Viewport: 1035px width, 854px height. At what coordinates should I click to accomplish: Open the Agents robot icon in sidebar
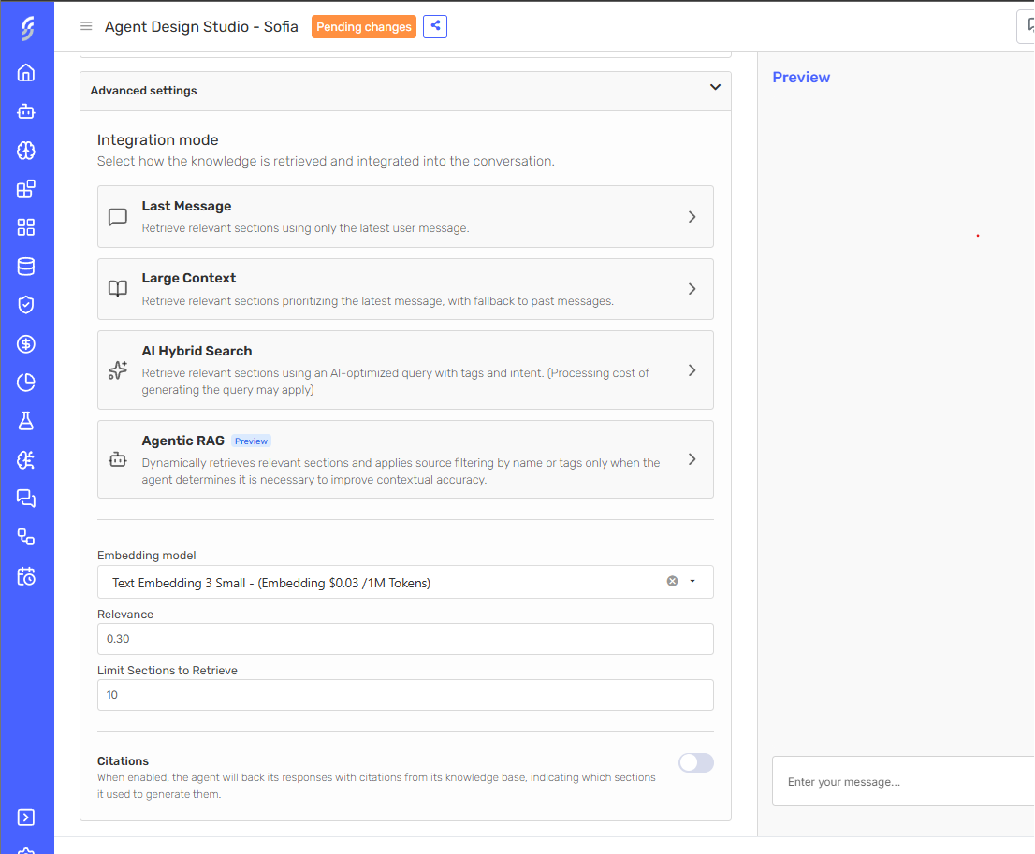26,111
